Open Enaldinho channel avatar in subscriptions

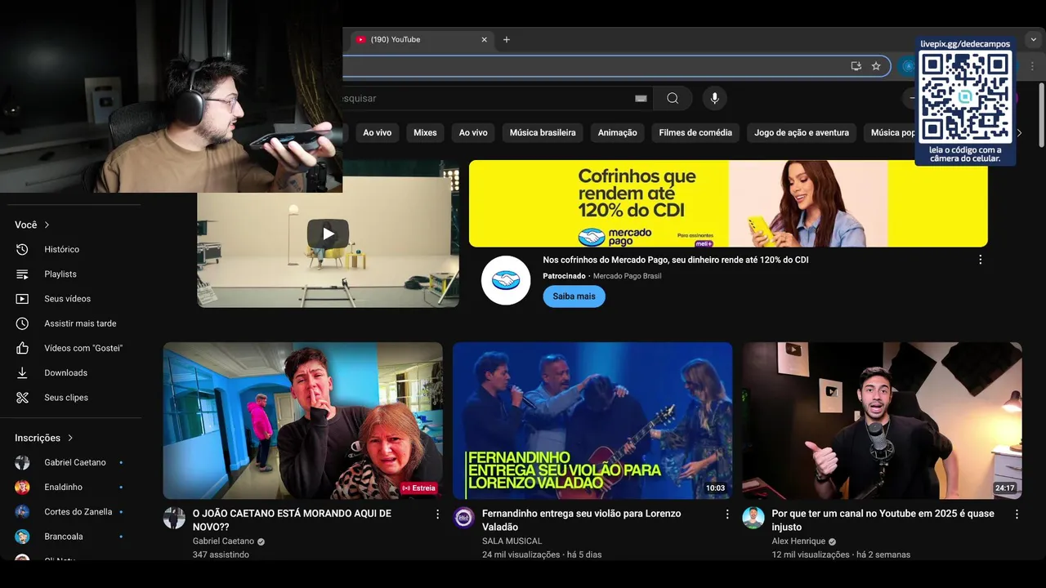[x=22, y=487]
